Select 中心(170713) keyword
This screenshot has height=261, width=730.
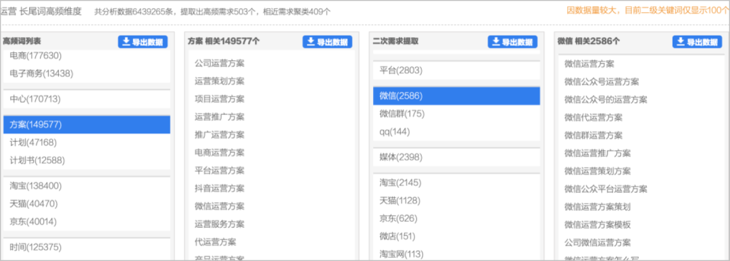[x=35, y=99]
